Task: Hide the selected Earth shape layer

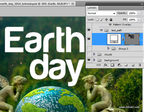Action: tap(89, 39)
